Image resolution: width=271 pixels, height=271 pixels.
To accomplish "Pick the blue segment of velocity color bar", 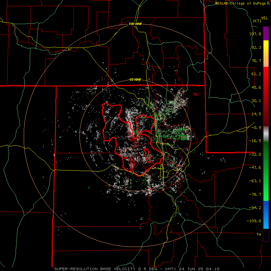I will click(266, 215).
